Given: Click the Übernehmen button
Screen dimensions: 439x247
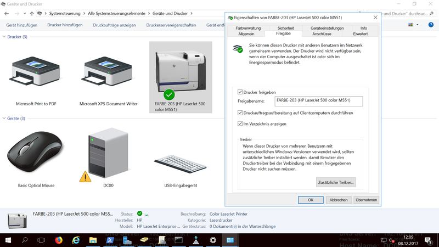Looking at the screenshot, I should click(366, 200).
